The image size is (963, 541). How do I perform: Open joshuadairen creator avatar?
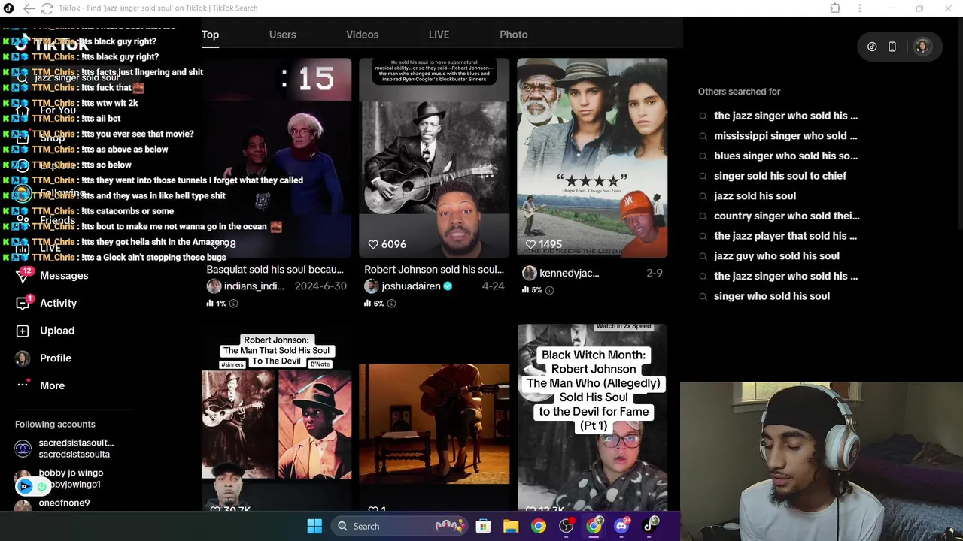pyautogui.click(x=371, y=286)
